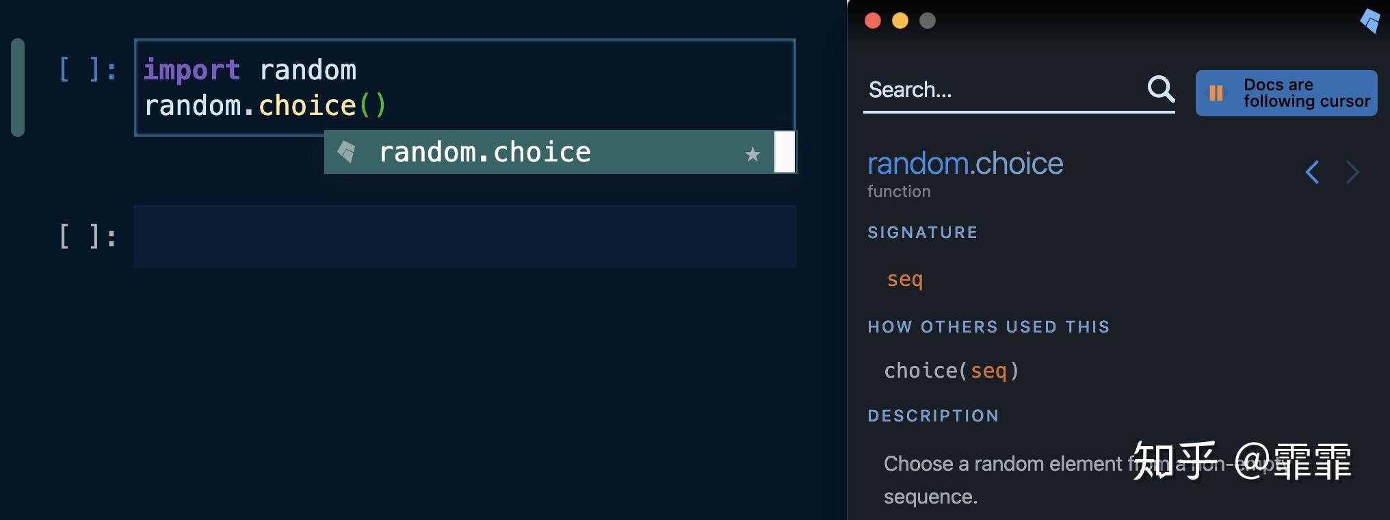Screen dimensions: 1390x520
Task: Click the search magnifier icon
Action: click(x=1160, y=89)
